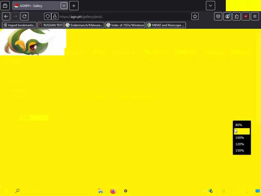This screenshot has width=261, height=196.
Task: Open File Explorer from the taskbar
Action: [x=100, y=191]
